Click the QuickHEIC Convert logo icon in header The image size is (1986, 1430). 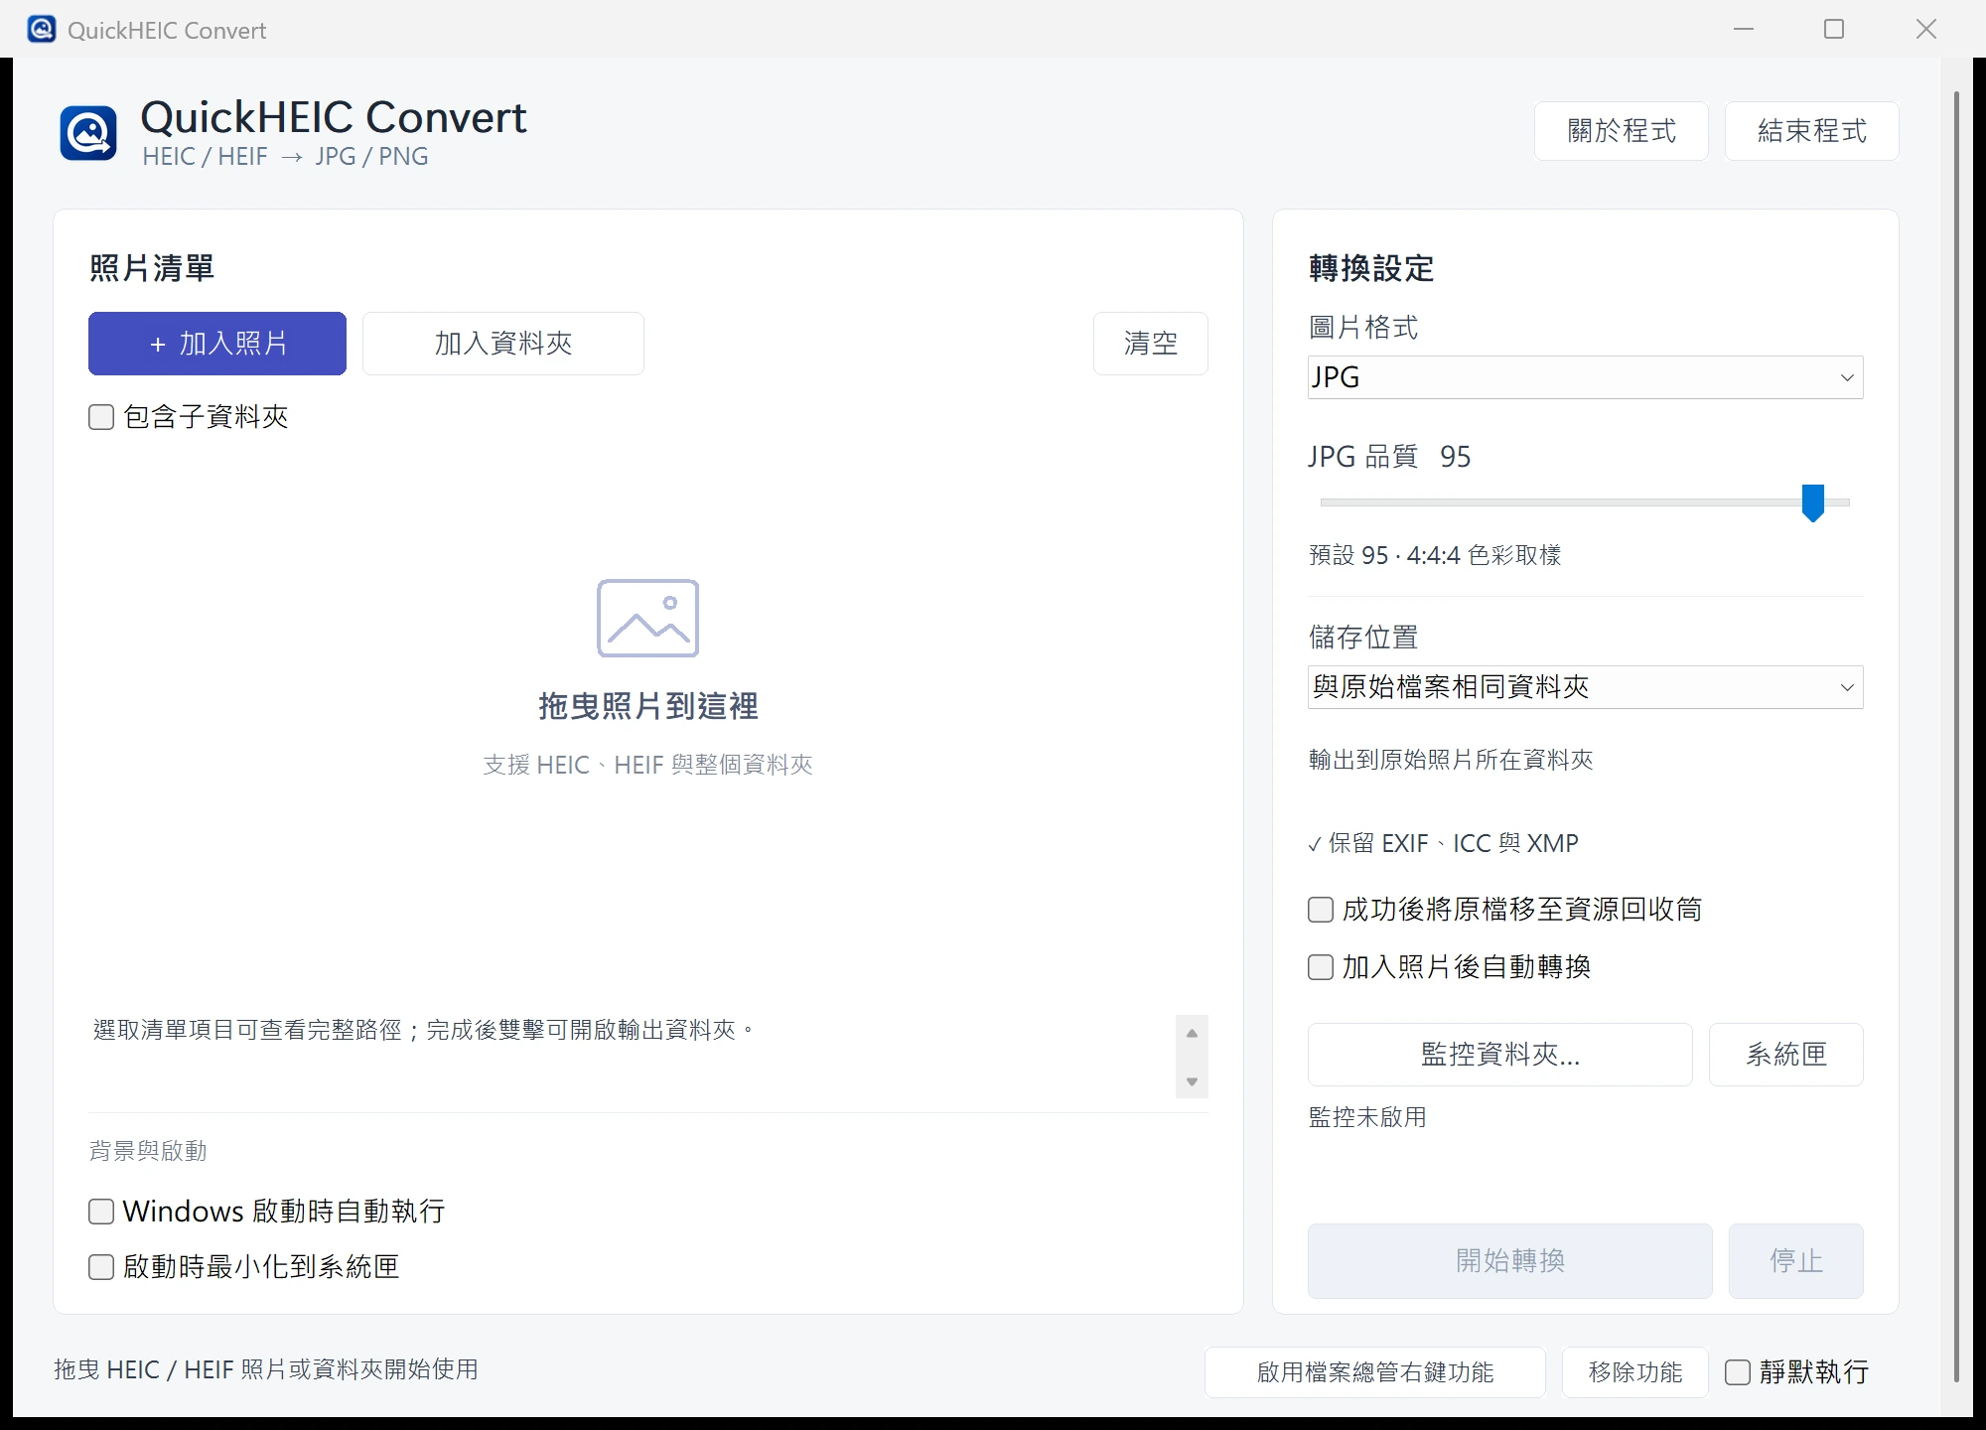point(88,133)
